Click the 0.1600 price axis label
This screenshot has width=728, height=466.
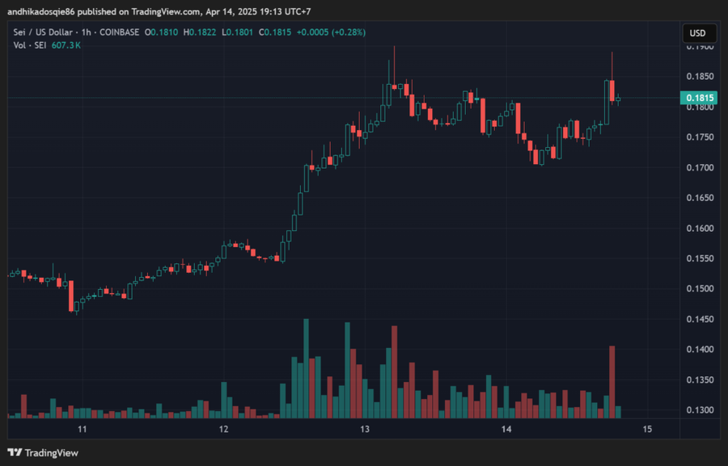click(700, 228)
